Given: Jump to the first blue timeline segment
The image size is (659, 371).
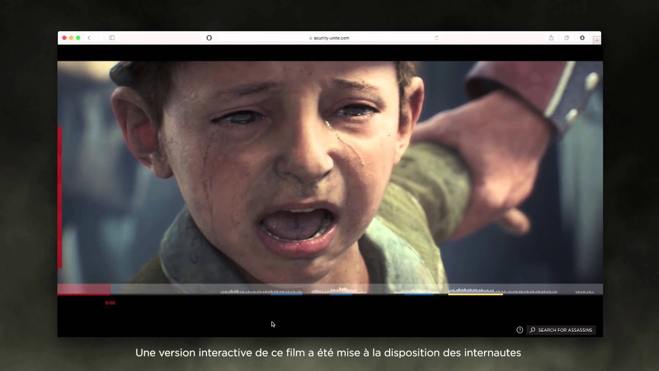Looking at the screenshot, I should pos(286,294).
